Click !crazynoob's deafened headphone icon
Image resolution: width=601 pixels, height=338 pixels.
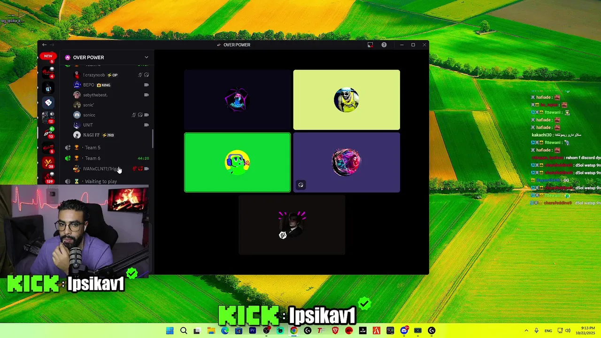(146, 75)
